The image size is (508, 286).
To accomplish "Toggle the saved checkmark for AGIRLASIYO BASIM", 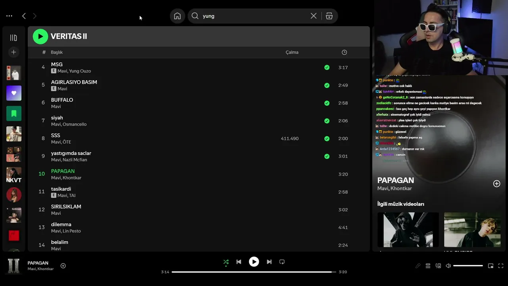I will [x=327, y=85].
